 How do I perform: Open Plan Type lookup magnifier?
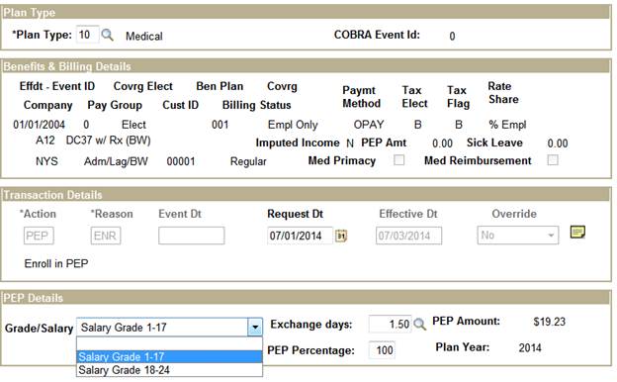pos(107,35)
